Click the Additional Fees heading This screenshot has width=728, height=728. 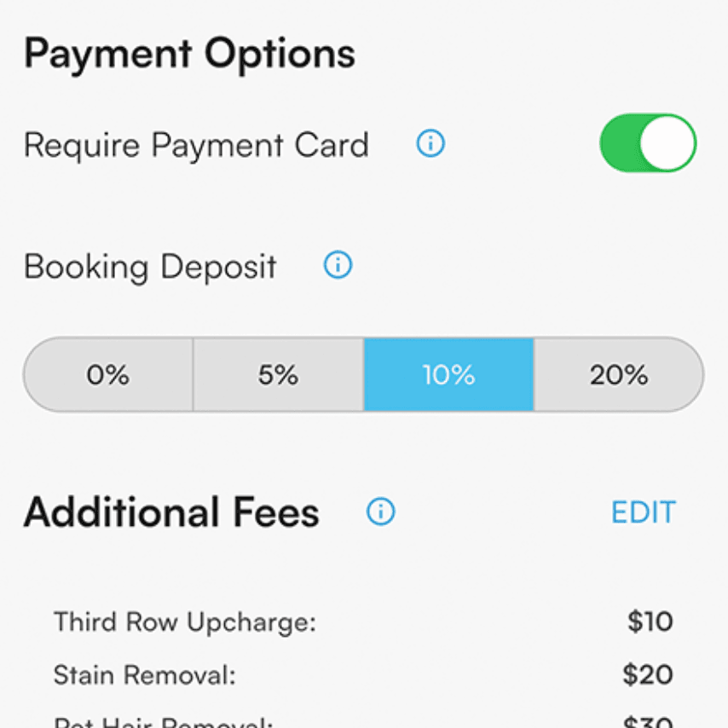pos(171,512)
